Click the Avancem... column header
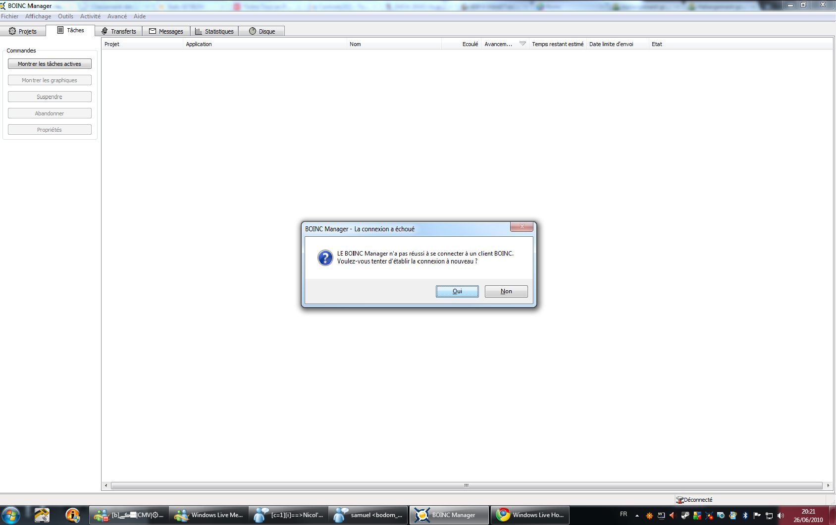The width and height of the screenshot is (836, 525). 505,44
